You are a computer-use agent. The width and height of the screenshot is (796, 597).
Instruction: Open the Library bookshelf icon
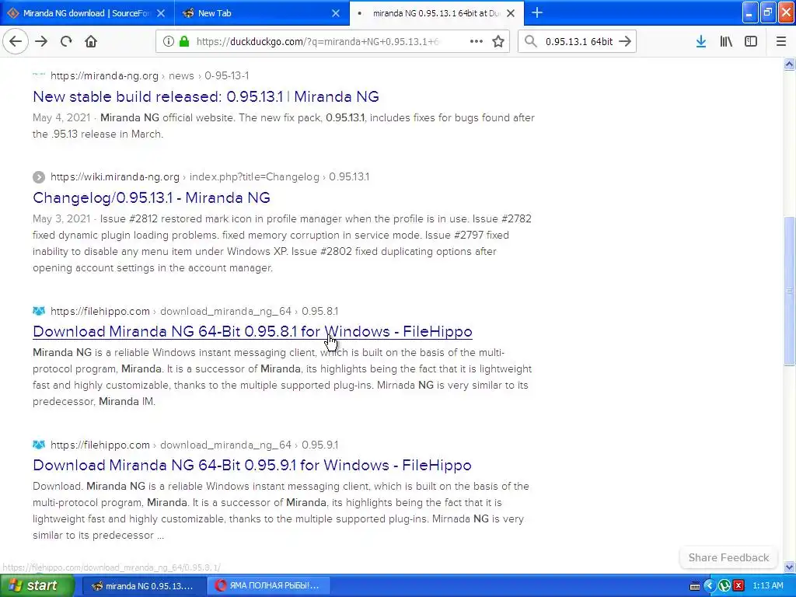(x=726, y=42)
